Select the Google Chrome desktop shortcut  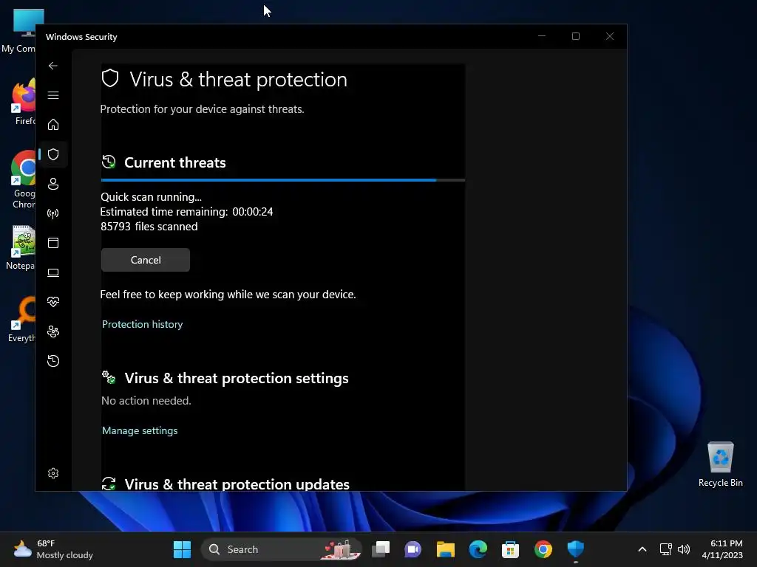coord(23,179)
